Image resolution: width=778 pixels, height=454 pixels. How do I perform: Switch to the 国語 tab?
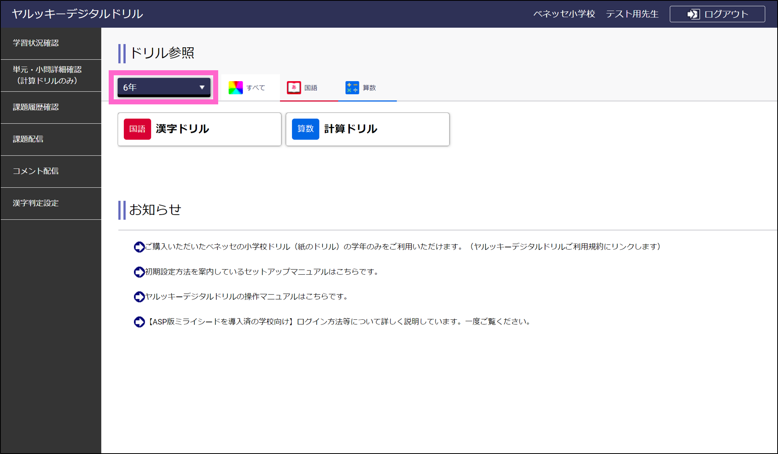(309, 87)
